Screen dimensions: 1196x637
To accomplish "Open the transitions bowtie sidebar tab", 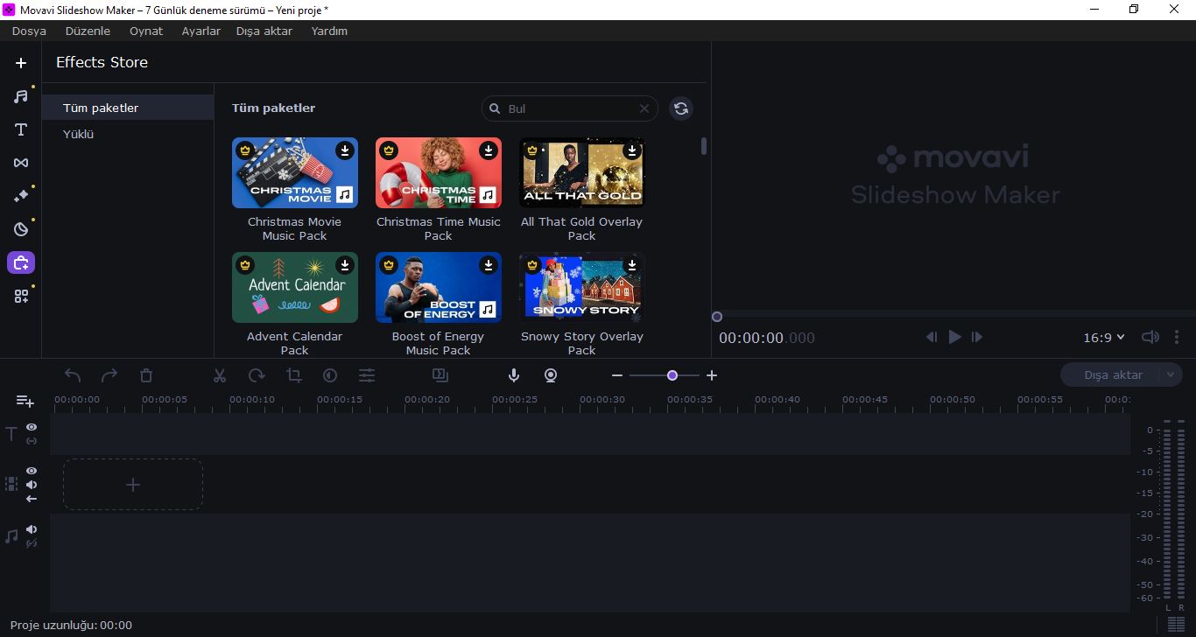I will tap(21, 163).
